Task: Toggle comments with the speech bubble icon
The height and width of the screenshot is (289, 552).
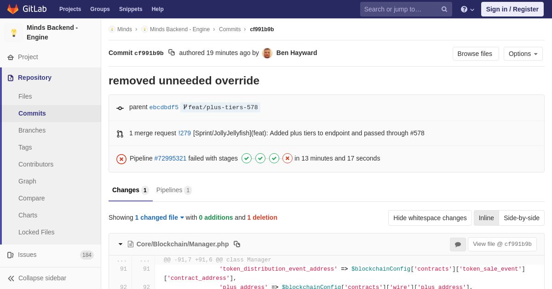Action: (x=458, y=245)
